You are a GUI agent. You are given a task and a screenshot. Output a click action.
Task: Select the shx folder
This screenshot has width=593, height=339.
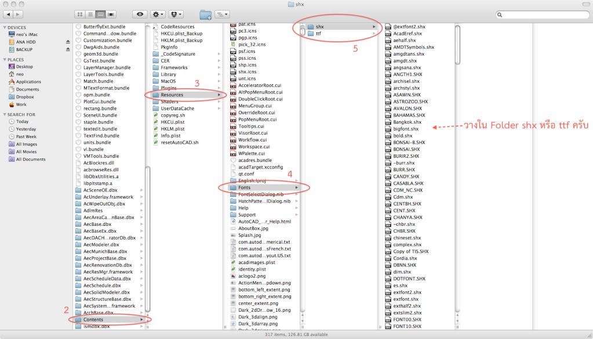tap(341, 27)
